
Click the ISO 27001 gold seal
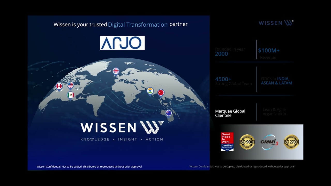[291, 142]
